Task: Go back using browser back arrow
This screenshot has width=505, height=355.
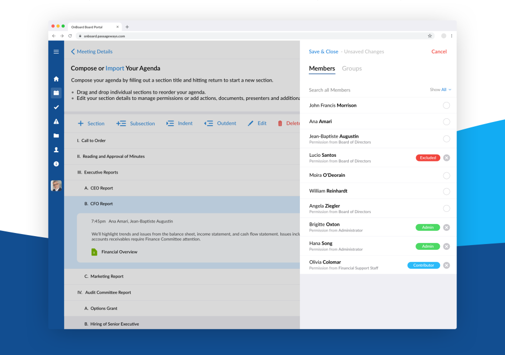Action: point(54,36)
